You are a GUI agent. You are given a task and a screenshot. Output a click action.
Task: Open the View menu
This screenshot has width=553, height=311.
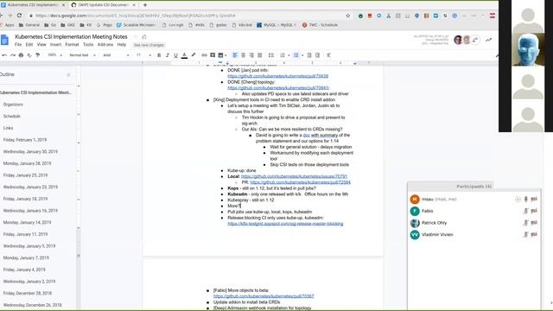pyautogui.click(x=41, y=45)
